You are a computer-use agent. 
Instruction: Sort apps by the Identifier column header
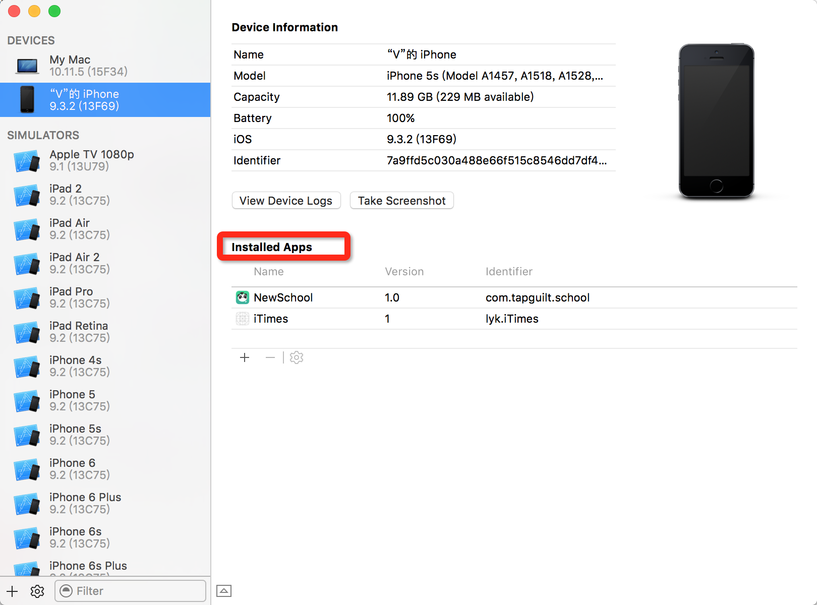tap(509, 272)
